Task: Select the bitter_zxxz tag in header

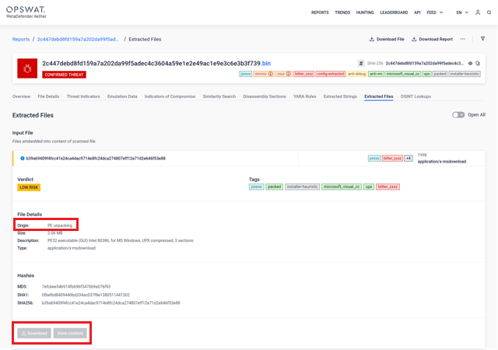Action: 304,74
